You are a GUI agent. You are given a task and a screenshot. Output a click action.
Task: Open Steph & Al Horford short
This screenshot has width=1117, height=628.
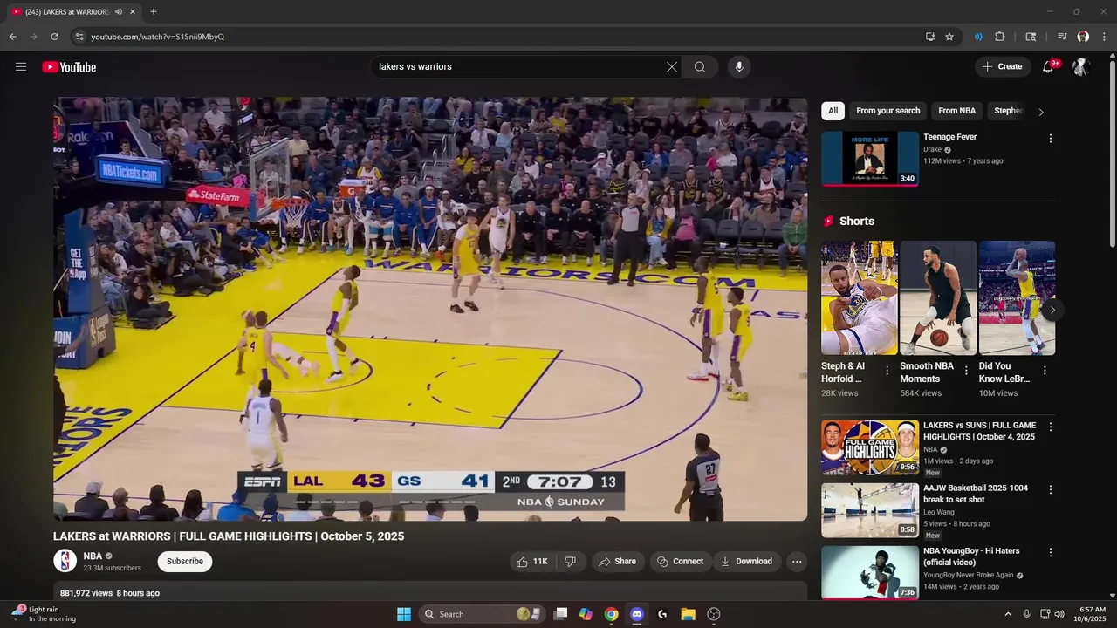860,298
